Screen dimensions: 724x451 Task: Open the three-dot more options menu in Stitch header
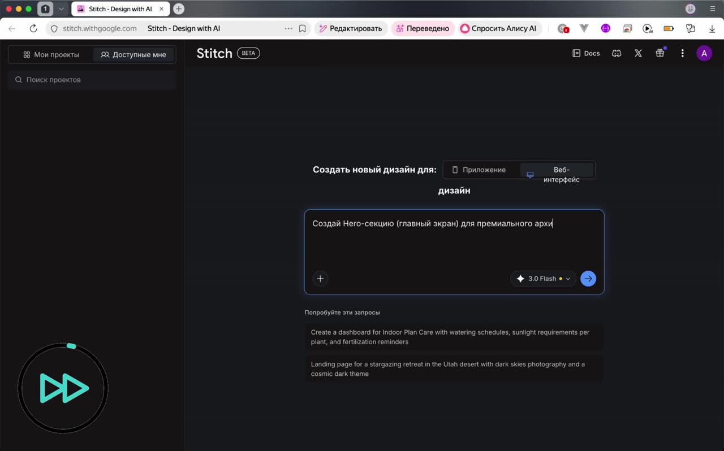tap(682, 53)
